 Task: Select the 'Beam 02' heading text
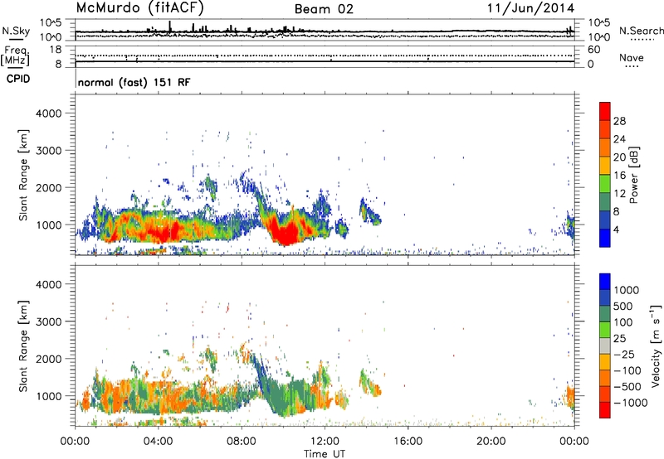pos(324,9)
